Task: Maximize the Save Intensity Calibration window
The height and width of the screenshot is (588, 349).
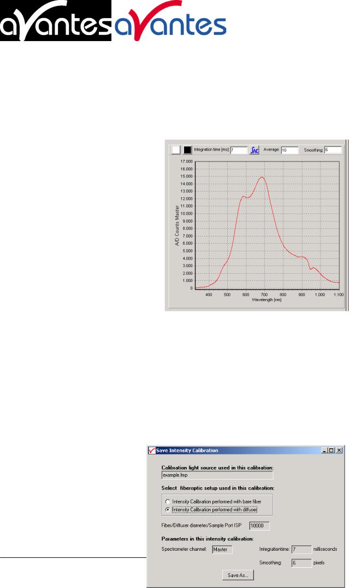Action: point(331,451)
